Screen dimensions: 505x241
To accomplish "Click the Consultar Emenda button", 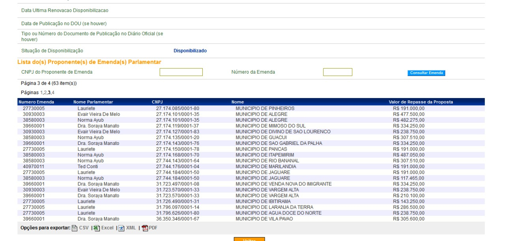I will click(426, 72).
